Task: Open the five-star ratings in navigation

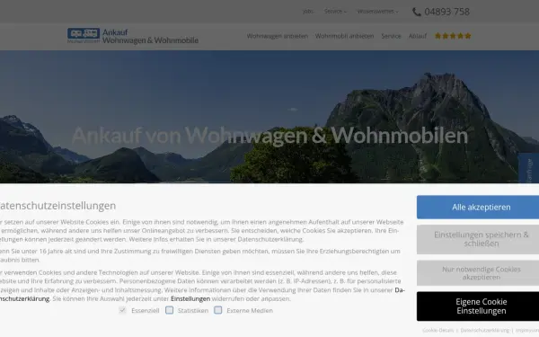Action: click(453, 36)
